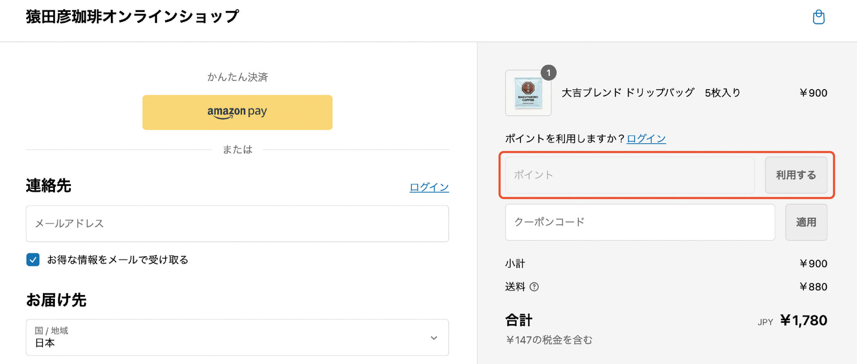Screen dimensions: 857x364
Task: Pay using the Amazon Pay button
Action: (237, 112)
